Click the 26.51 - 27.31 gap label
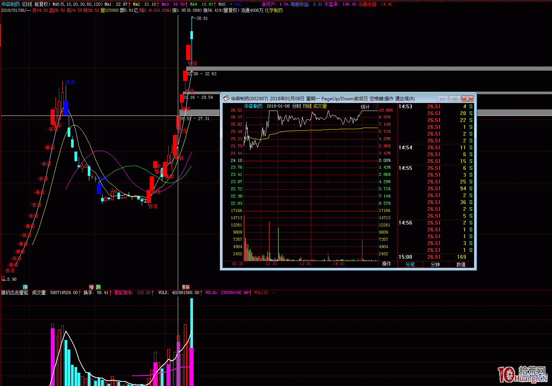Image resolution: width=552 pixels, height=386 pixels. [195, 119]
